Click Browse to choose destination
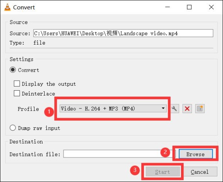 point(196,154)
